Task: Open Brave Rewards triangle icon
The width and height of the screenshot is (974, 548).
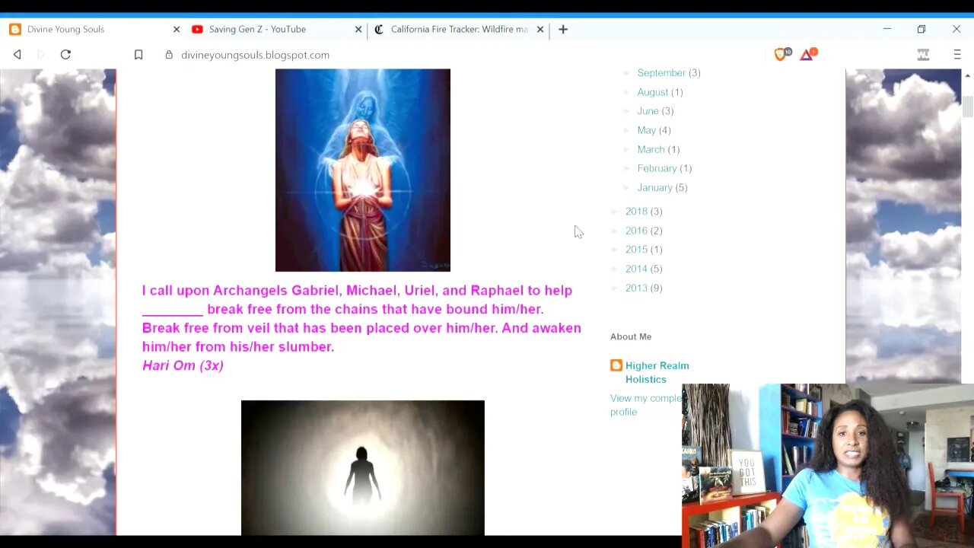Action: (807, 54)
